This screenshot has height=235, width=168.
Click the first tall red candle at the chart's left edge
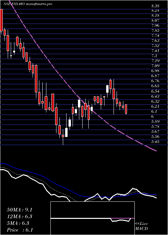point(1,20)
